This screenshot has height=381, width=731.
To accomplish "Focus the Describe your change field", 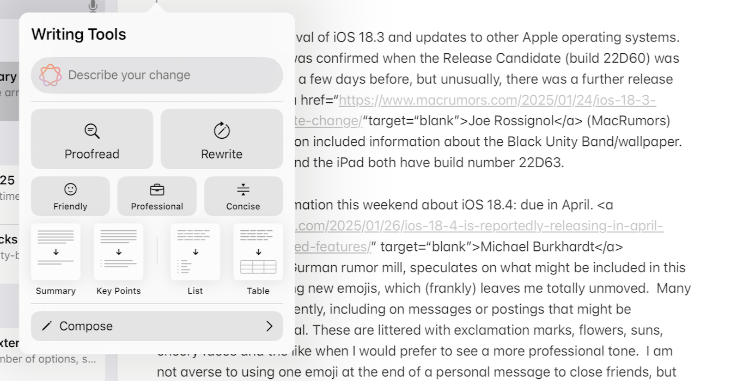I will [x=157, y=75].
